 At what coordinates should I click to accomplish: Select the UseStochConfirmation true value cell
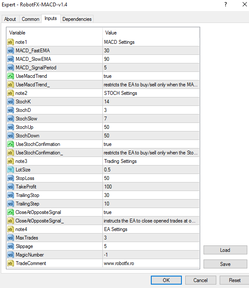[151, 144]
